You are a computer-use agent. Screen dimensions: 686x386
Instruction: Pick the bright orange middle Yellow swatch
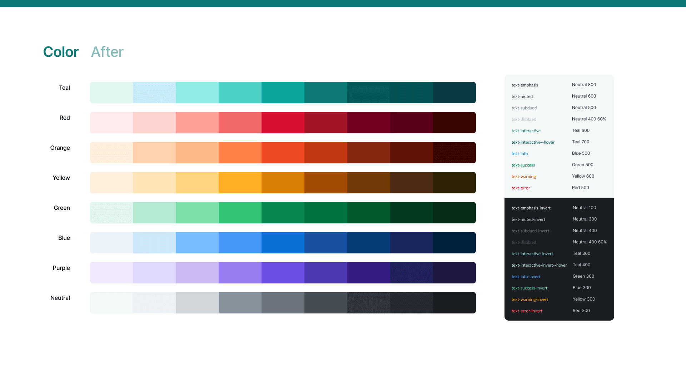[x=240, y=183]
